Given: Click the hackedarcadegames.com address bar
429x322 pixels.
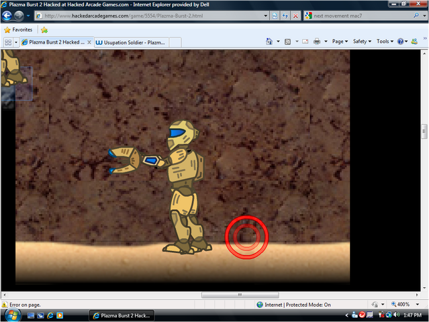Looking at the screenshot, I should point(149,16).
